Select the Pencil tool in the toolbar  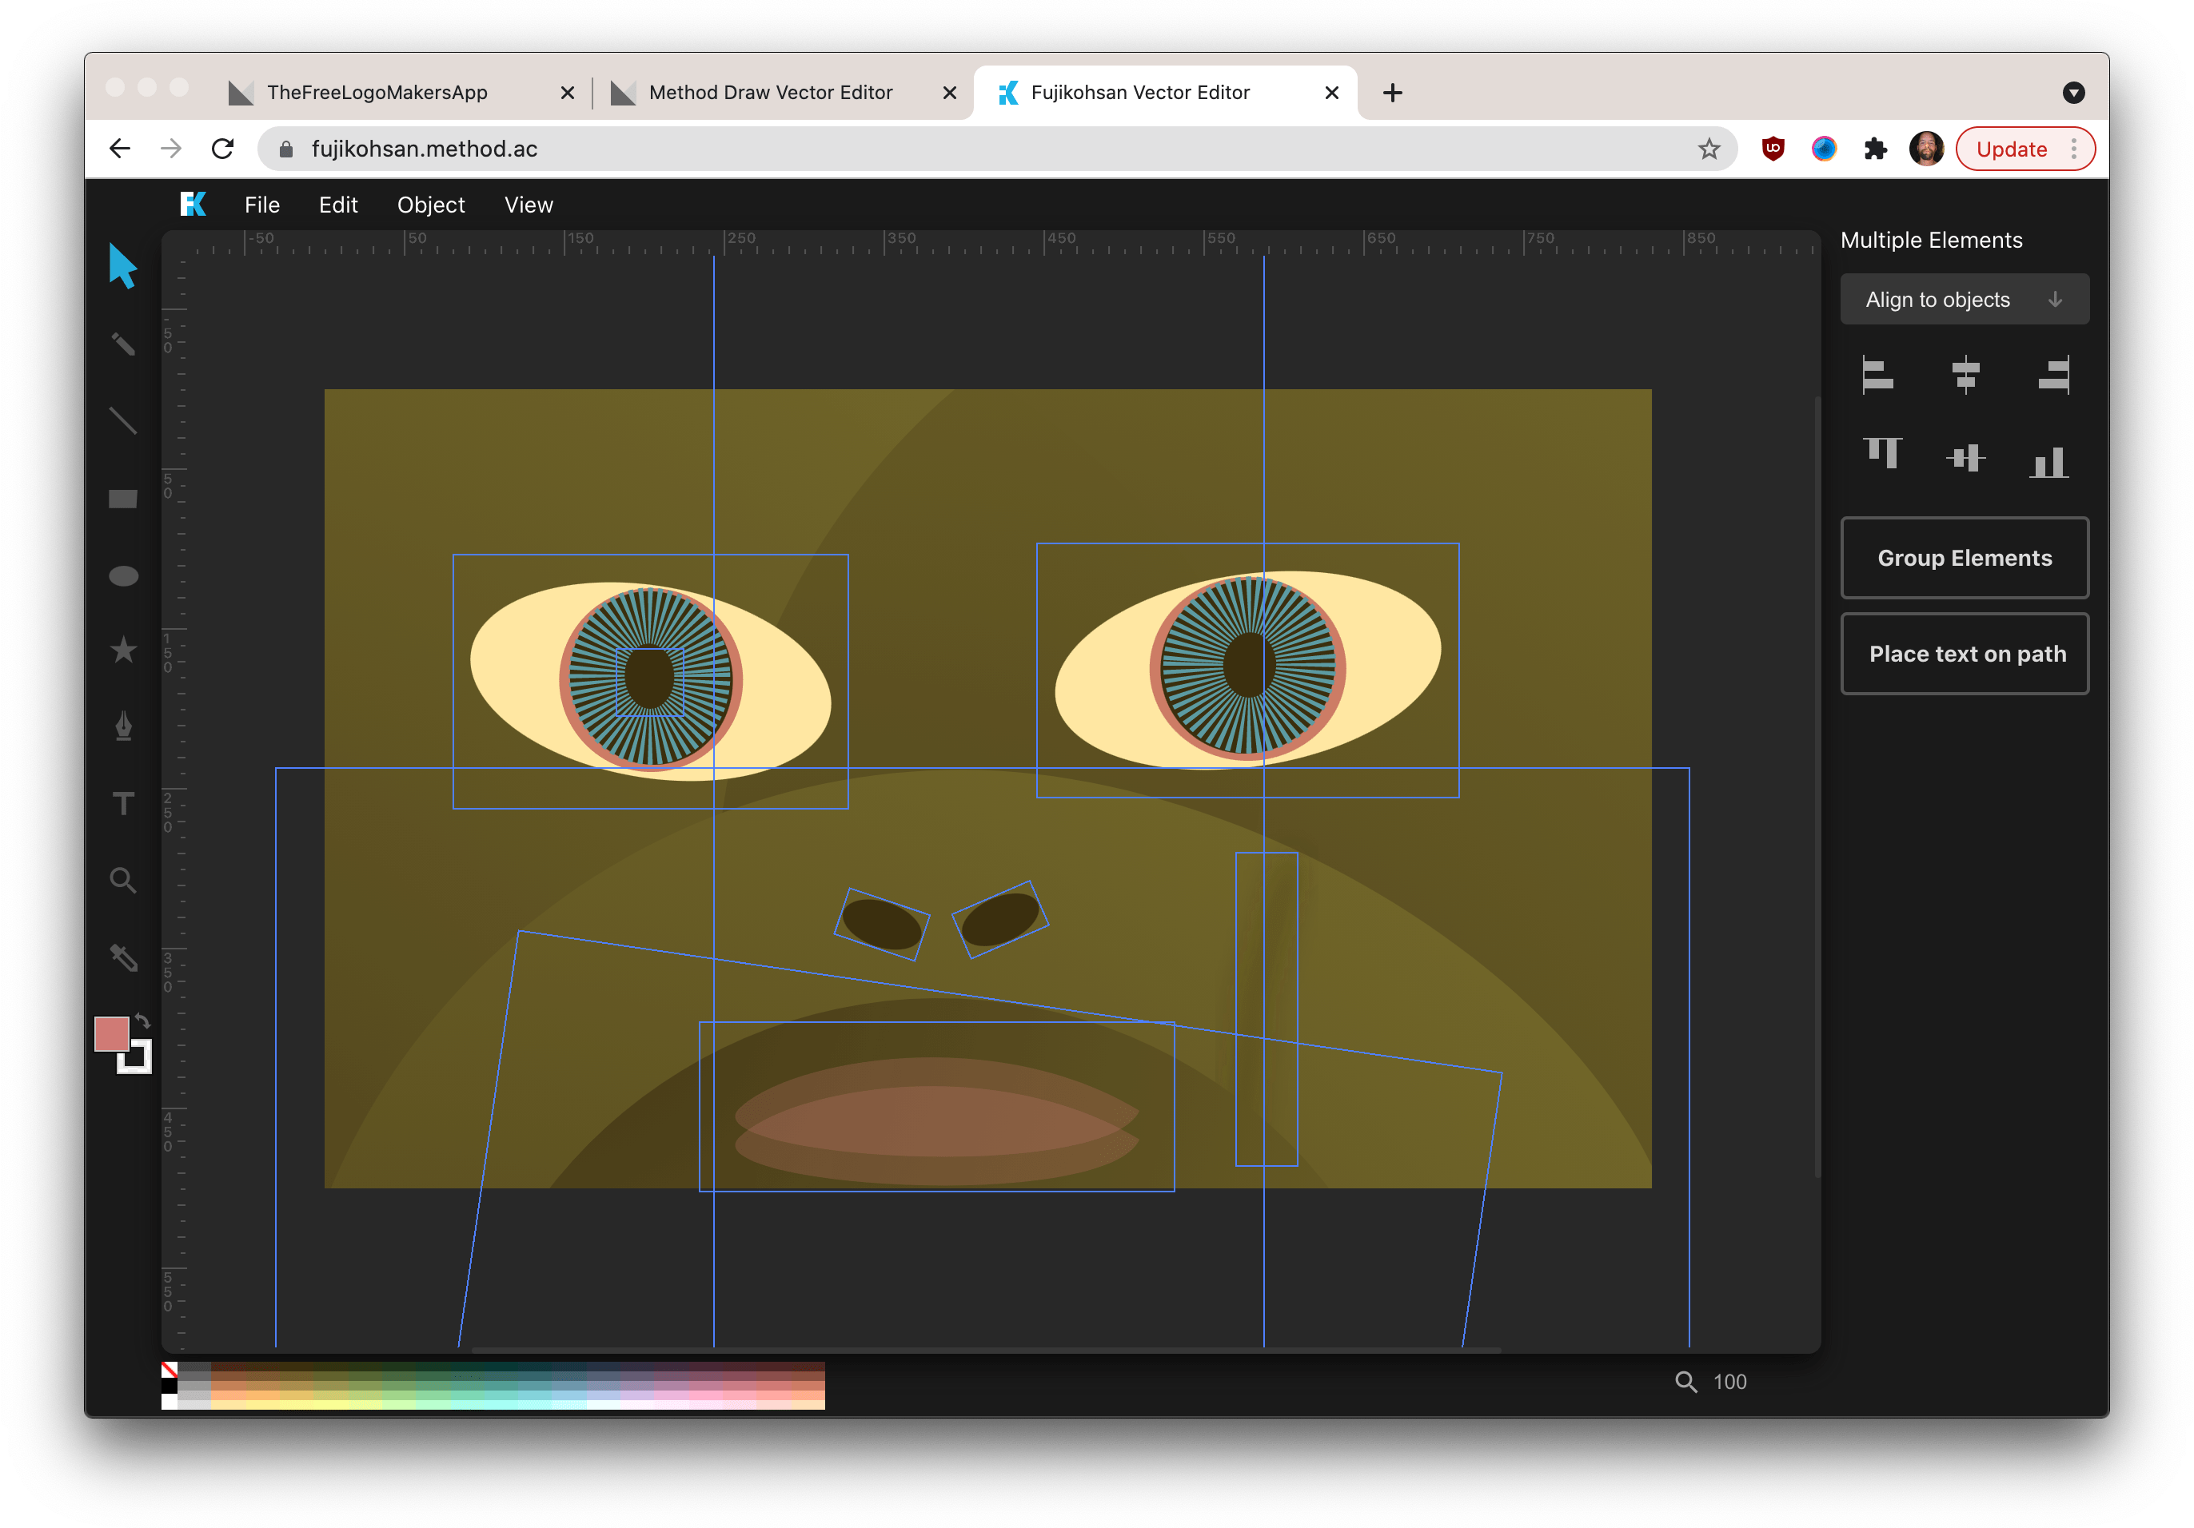pyautogui.click(x=122, y=344)
